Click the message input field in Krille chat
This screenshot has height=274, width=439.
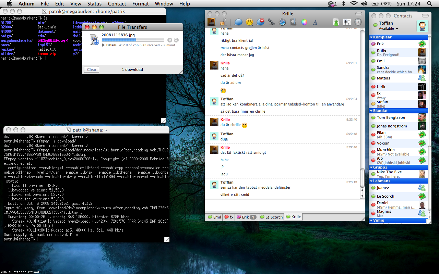click(285, 206)
